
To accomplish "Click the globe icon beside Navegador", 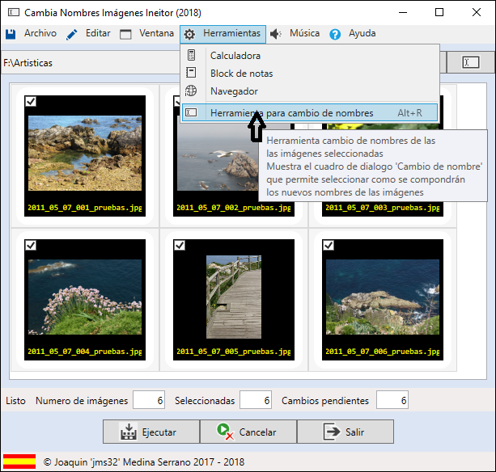I will coord(191,91).
